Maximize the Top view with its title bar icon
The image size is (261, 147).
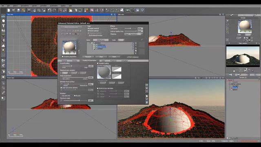tap(115, 15)
